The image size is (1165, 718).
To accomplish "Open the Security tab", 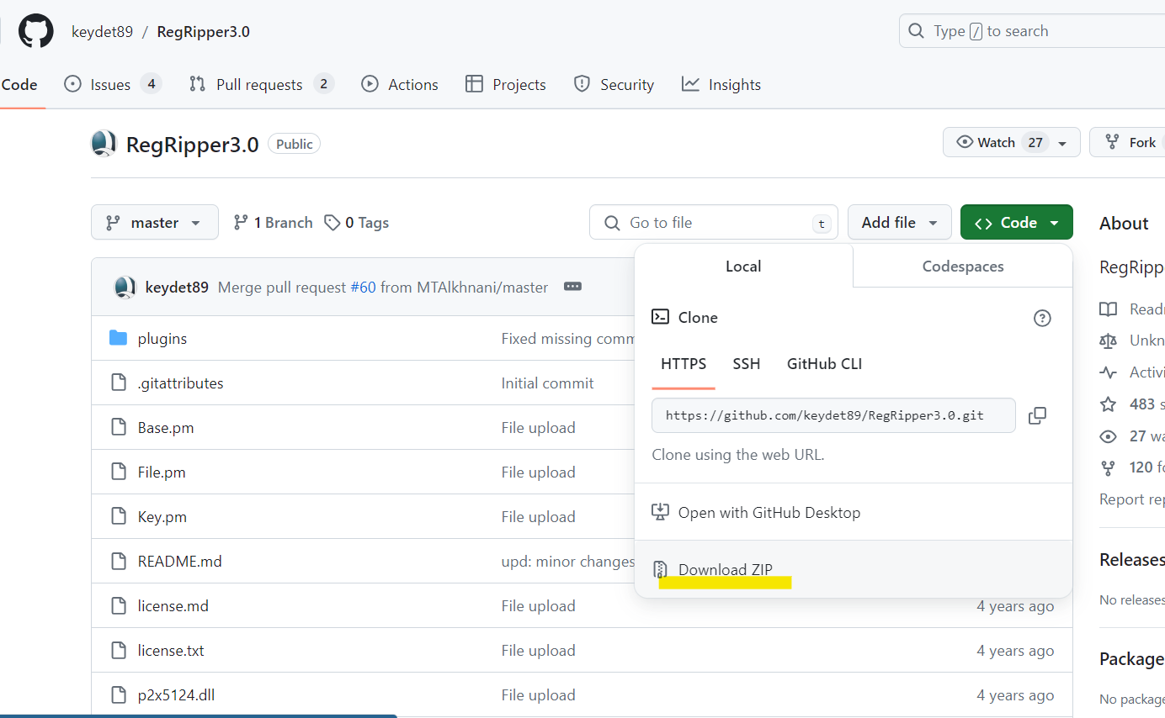I will [x=614, y=84].
